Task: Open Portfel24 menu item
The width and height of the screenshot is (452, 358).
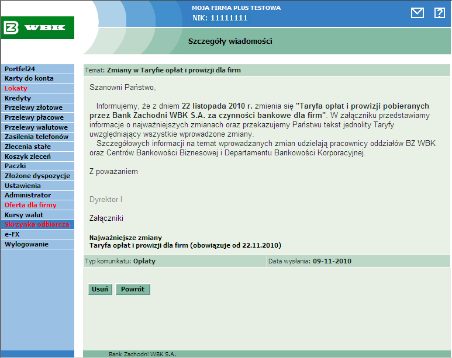Action: coord(37,69)
